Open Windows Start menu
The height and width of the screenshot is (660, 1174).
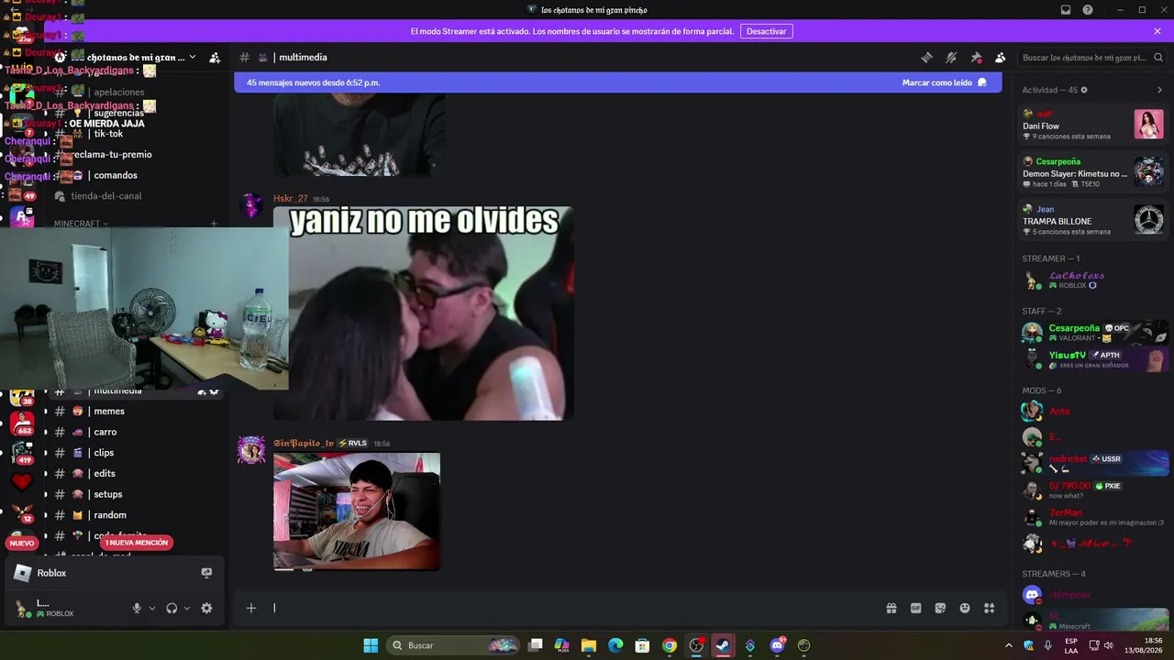pos(371,645)
